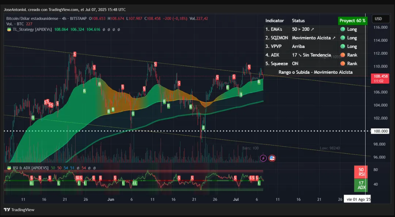Viewport: 395px width, 217px height.
Task: Click the 112.000 price axis label
Action: 381,53
